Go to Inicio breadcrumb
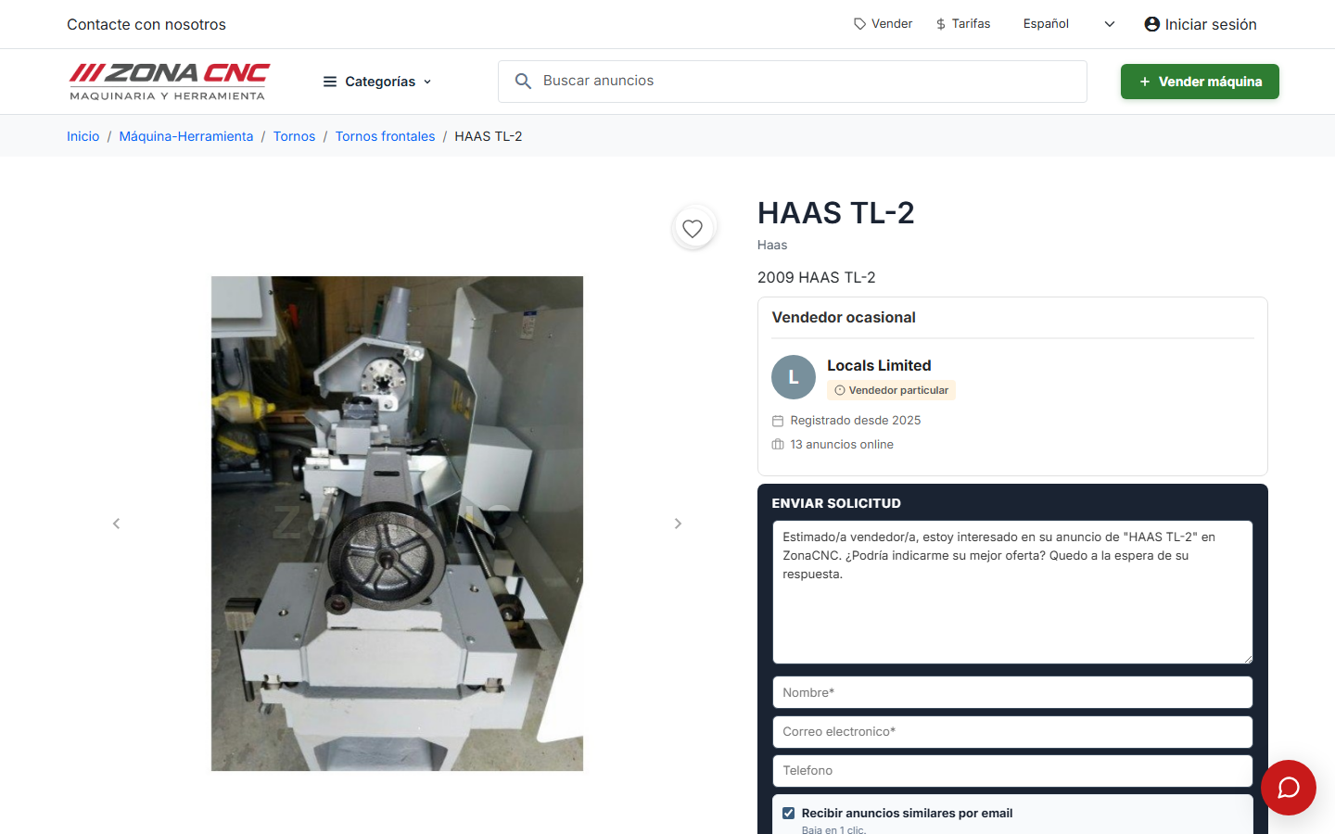Image resolution: width=1335 pixels, height=834 pixels. pyautogui.click(x=83, y=136)
